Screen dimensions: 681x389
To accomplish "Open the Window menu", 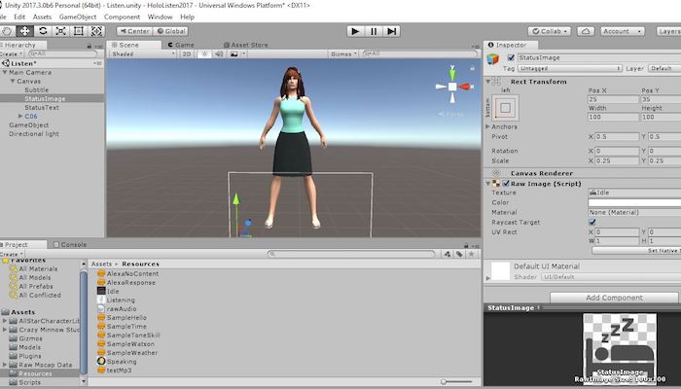I will 160,17.
